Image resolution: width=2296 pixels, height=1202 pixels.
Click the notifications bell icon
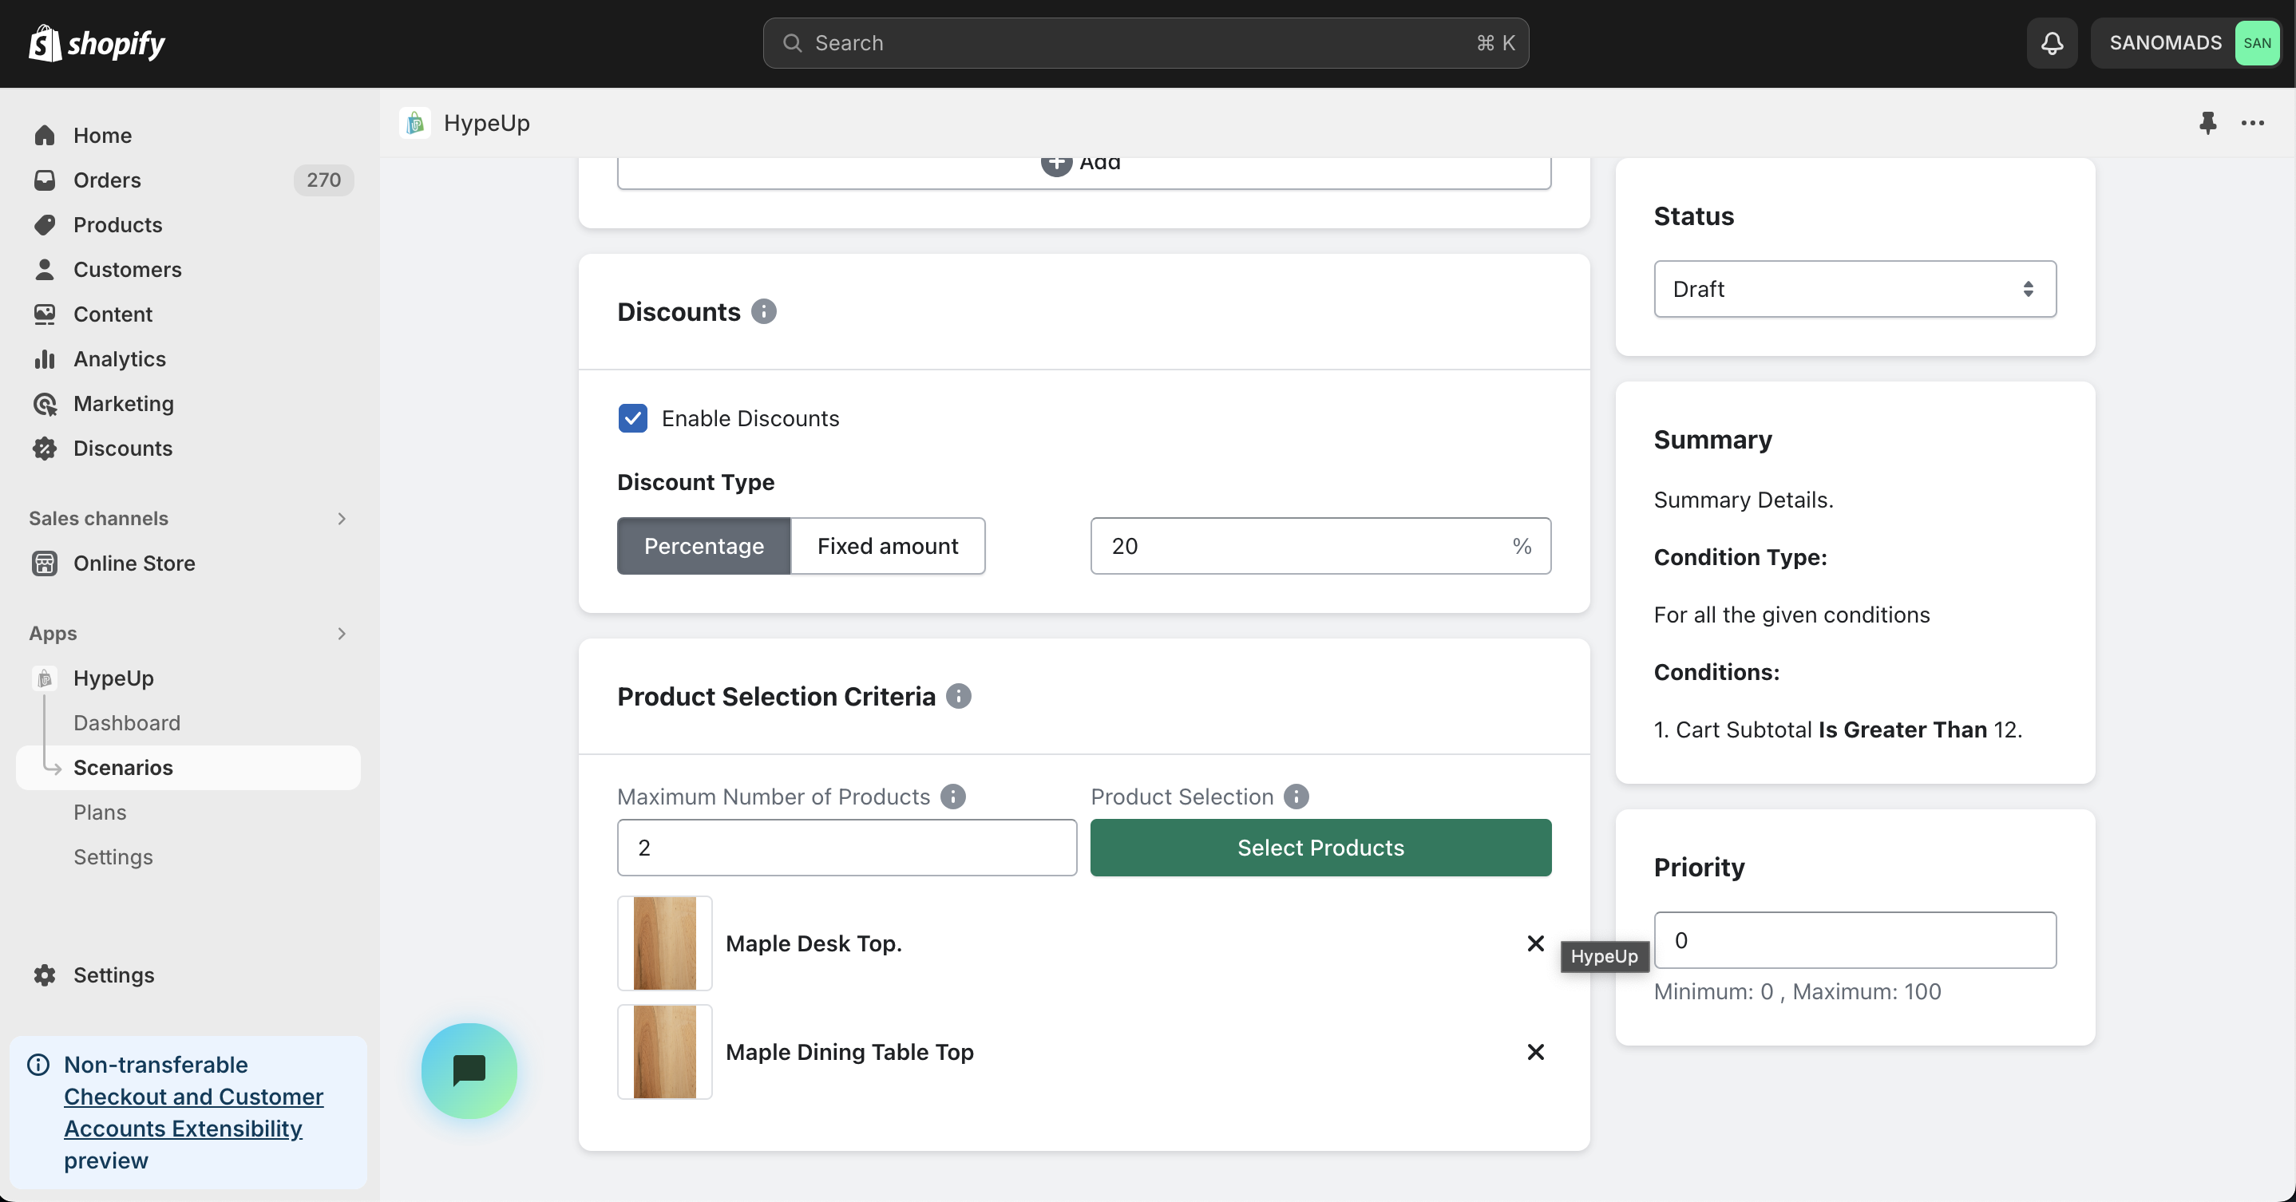pyautogui.click(x=2052, y=43)
